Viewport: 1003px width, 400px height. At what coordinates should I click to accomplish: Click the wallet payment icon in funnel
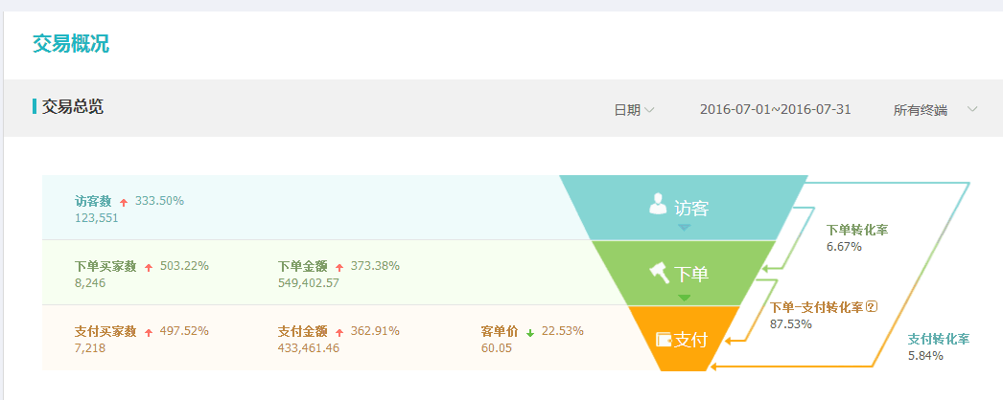[x=664, y=340]
